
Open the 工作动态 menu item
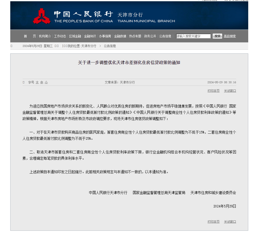[60, 36]
